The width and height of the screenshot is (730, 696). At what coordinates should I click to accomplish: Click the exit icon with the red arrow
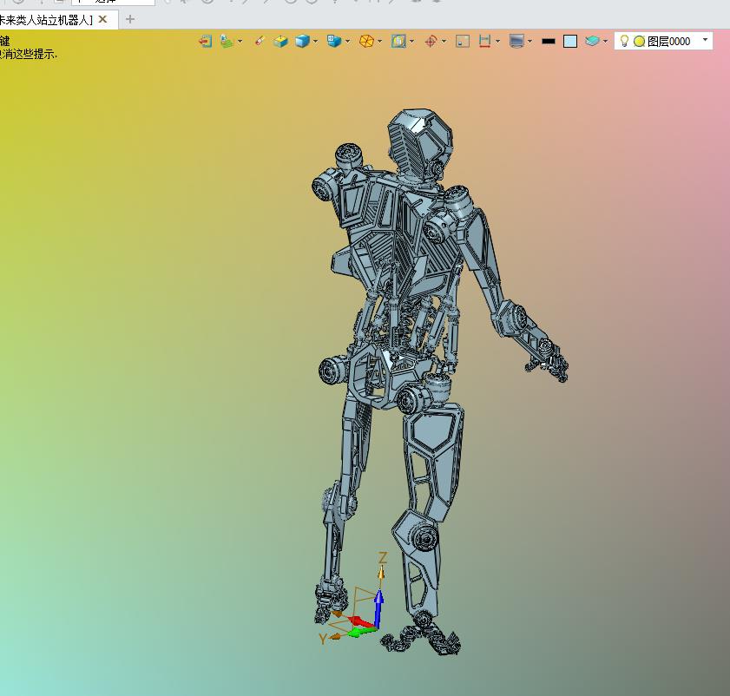(x=206, y=42)
